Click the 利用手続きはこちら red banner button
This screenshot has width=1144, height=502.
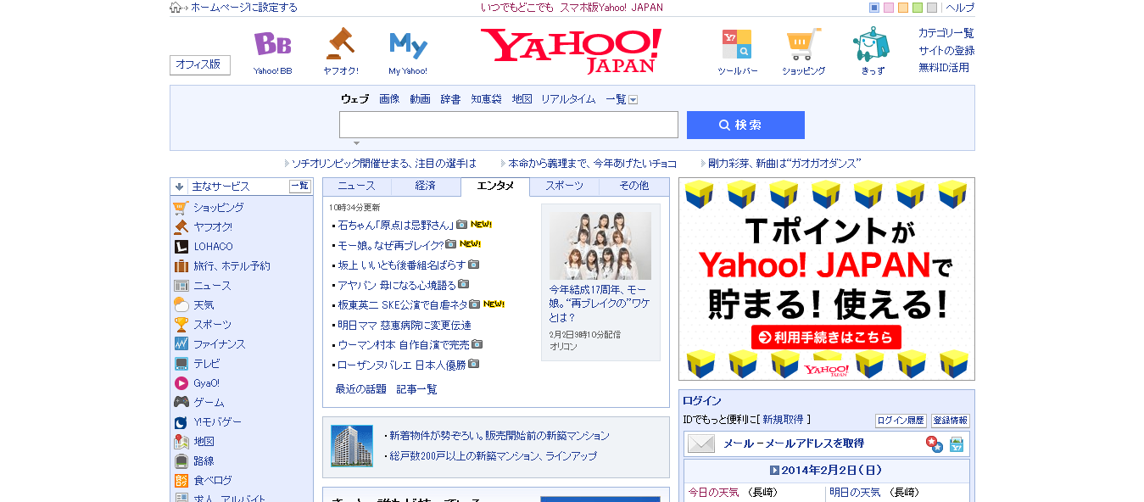click(x=826, y=337)
